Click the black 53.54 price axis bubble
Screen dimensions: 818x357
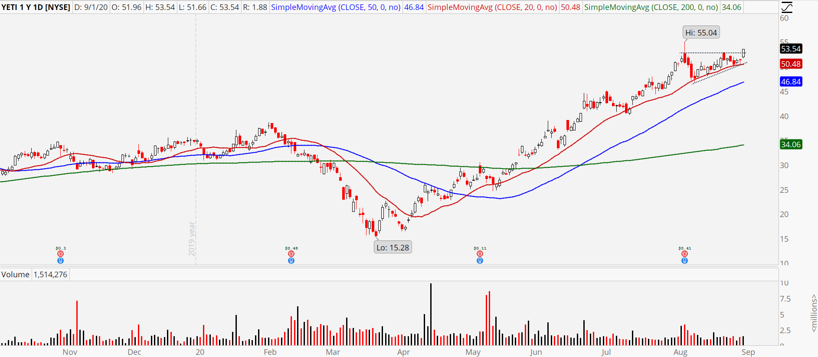pyautogui.click(x=791, y=49)
